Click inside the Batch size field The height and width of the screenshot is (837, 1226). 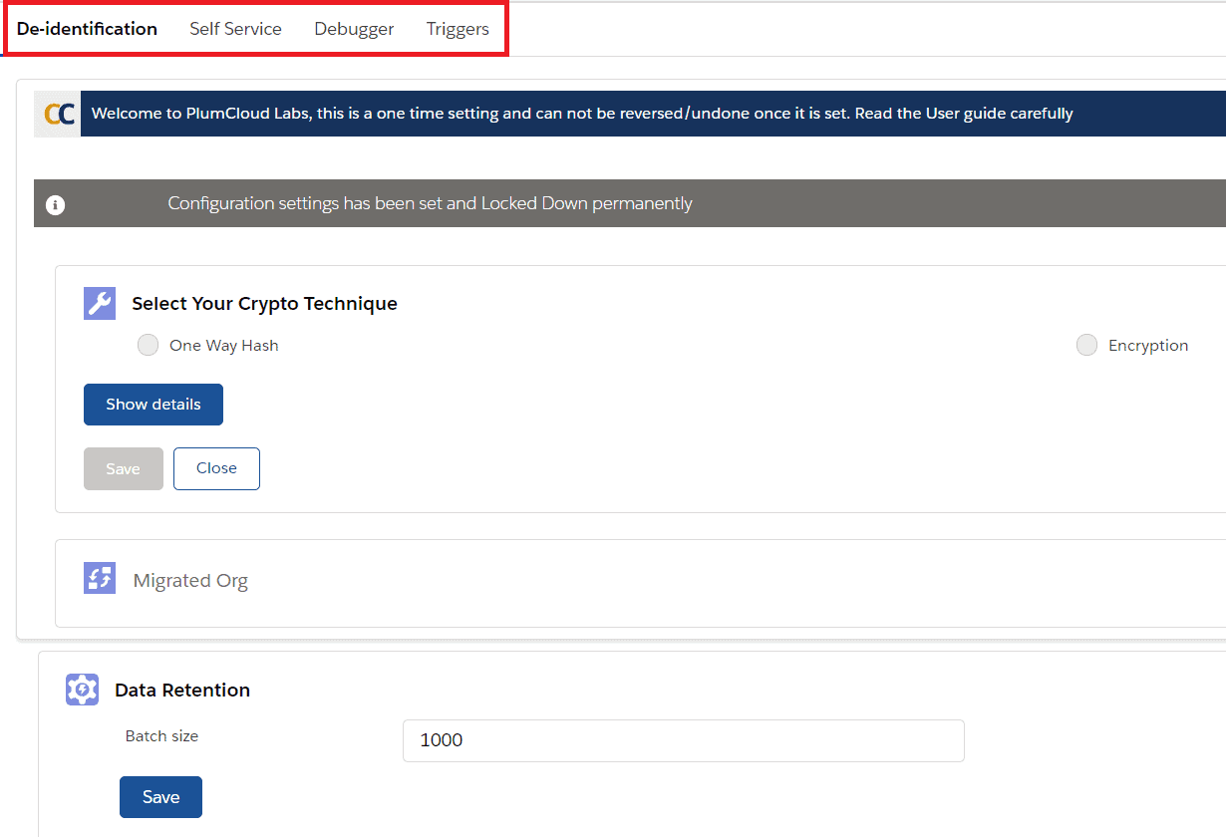click(684, 740)
